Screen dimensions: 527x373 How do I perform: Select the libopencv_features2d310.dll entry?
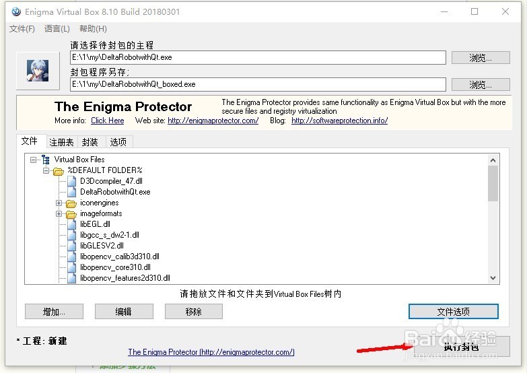[125, 278]
